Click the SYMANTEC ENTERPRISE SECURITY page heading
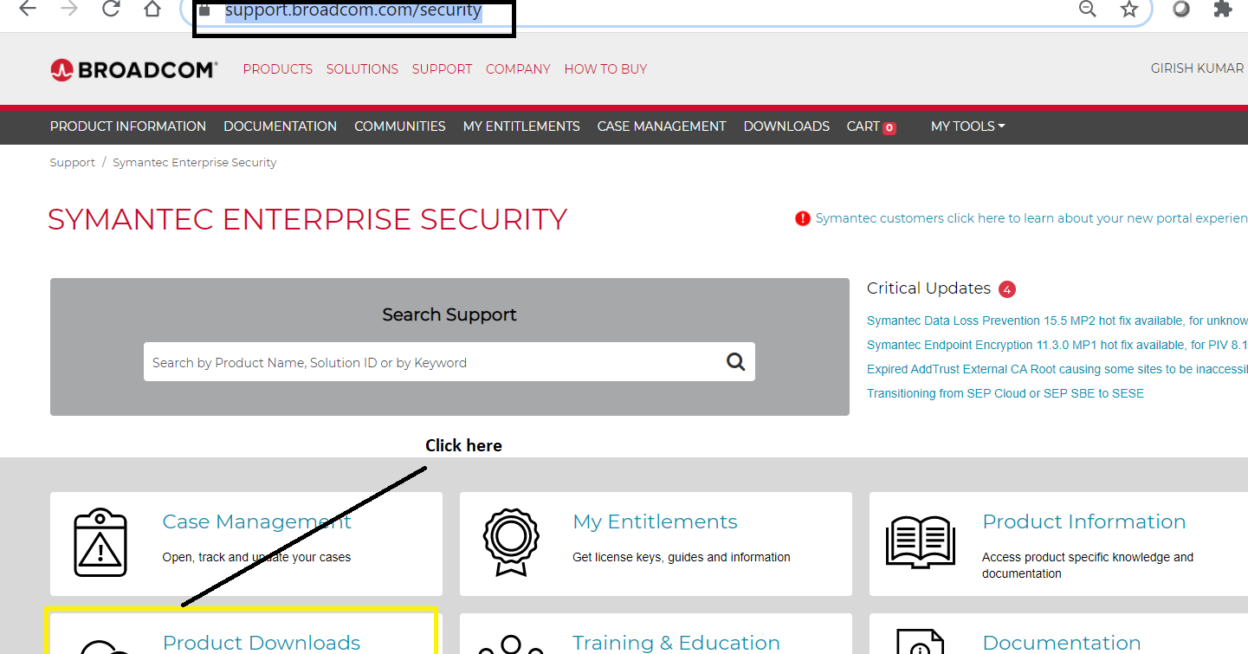1248x654 pixels. (307, 220)
